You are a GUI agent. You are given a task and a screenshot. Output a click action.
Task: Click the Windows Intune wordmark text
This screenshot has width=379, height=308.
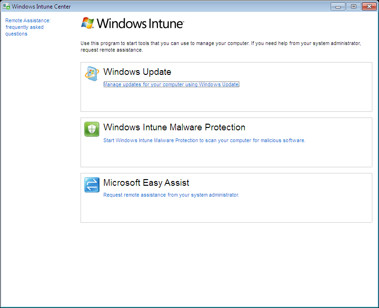coord(140,24)
